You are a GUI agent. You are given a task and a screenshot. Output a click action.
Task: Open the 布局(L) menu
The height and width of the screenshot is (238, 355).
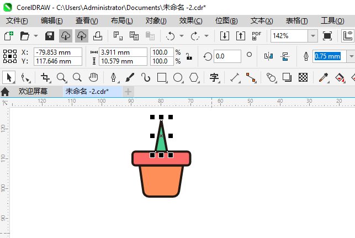122,21
